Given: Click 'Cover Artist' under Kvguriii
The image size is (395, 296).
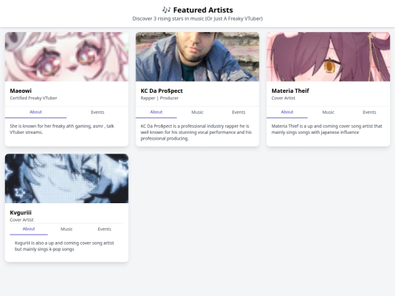Looking at the screenshot, I should (x=22, y=220).
